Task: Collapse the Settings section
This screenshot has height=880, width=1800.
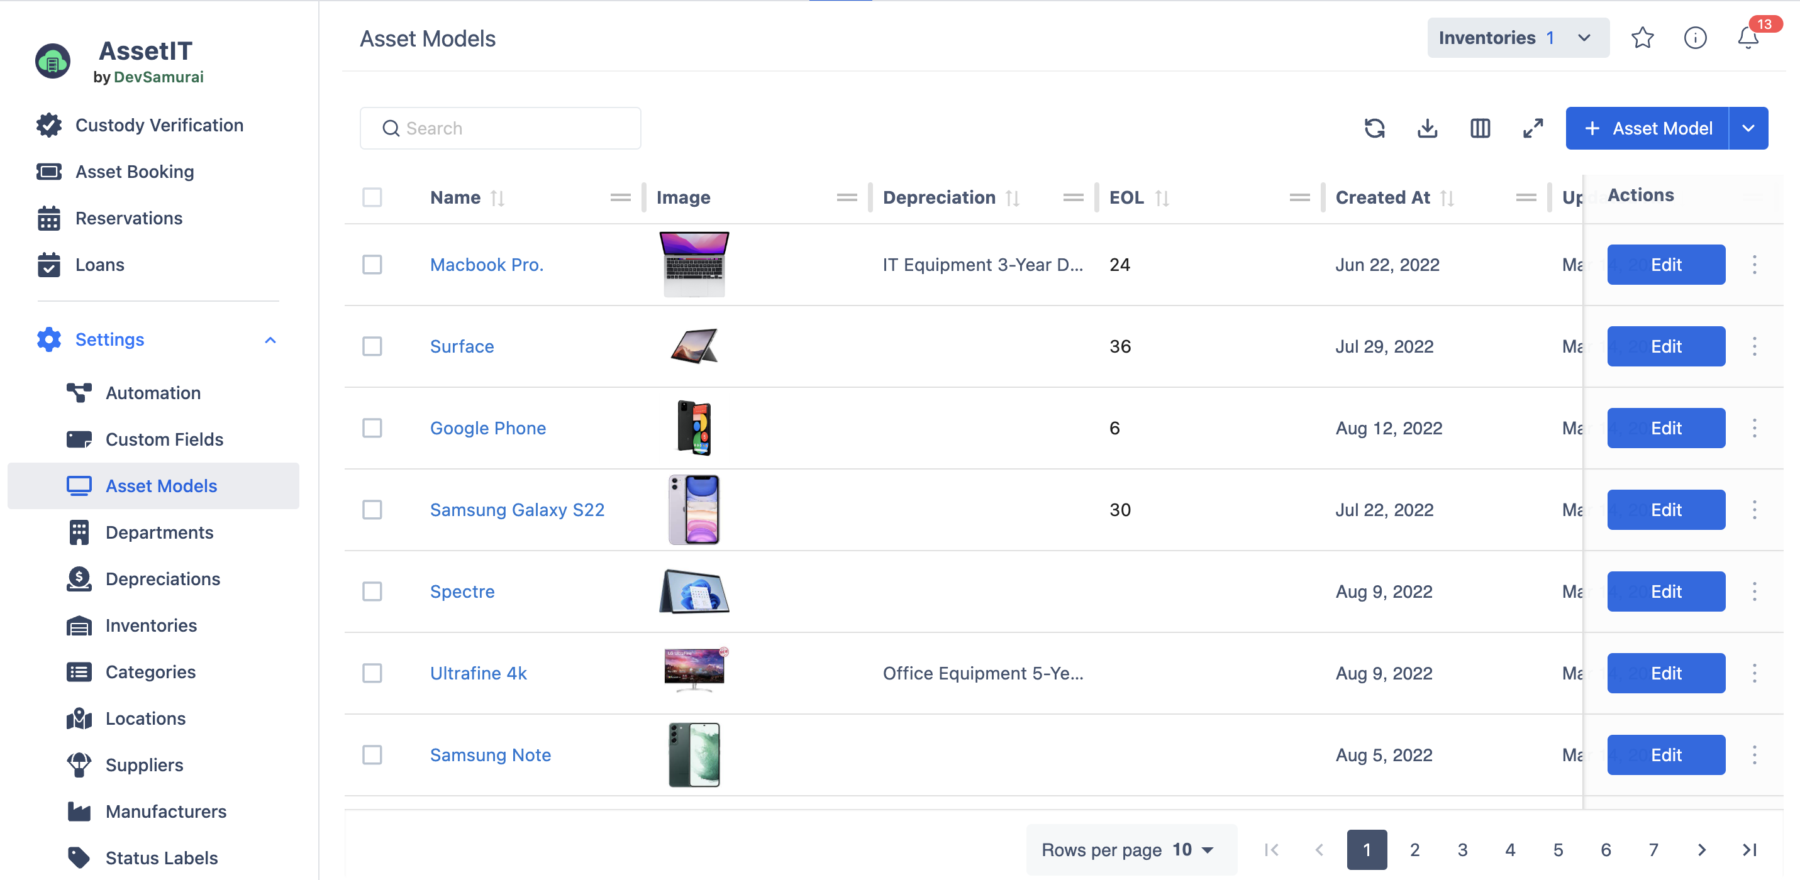Action: (270, 340)
